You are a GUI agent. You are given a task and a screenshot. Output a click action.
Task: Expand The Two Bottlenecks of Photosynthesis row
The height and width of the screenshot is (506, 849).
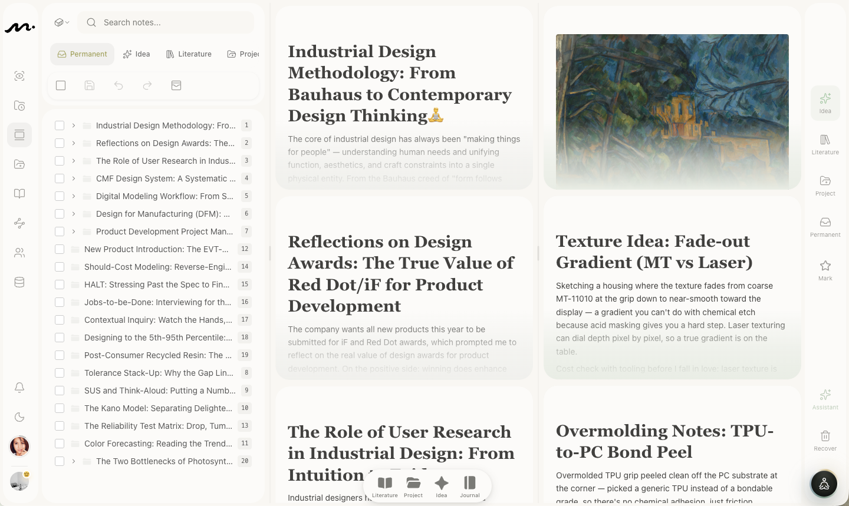coord(74,461)
